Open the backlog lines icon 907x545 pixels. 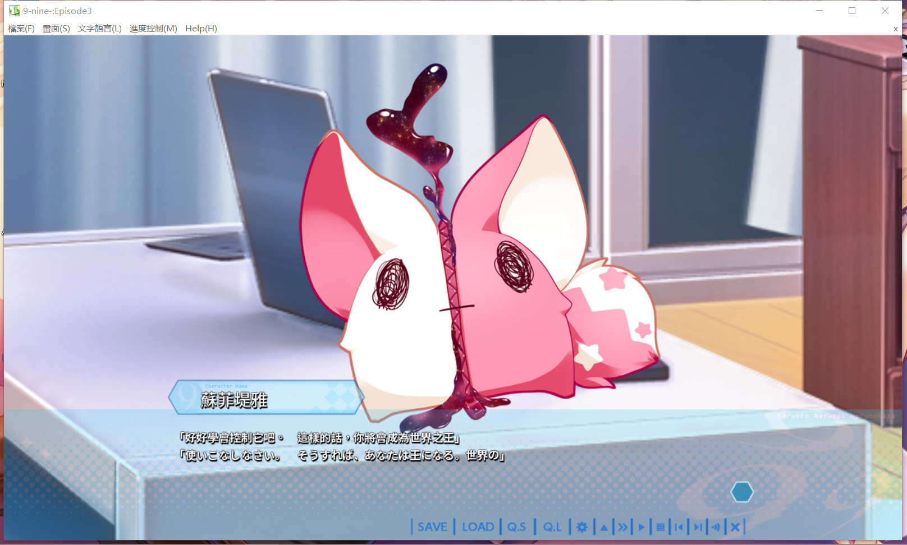coord(661,527)
